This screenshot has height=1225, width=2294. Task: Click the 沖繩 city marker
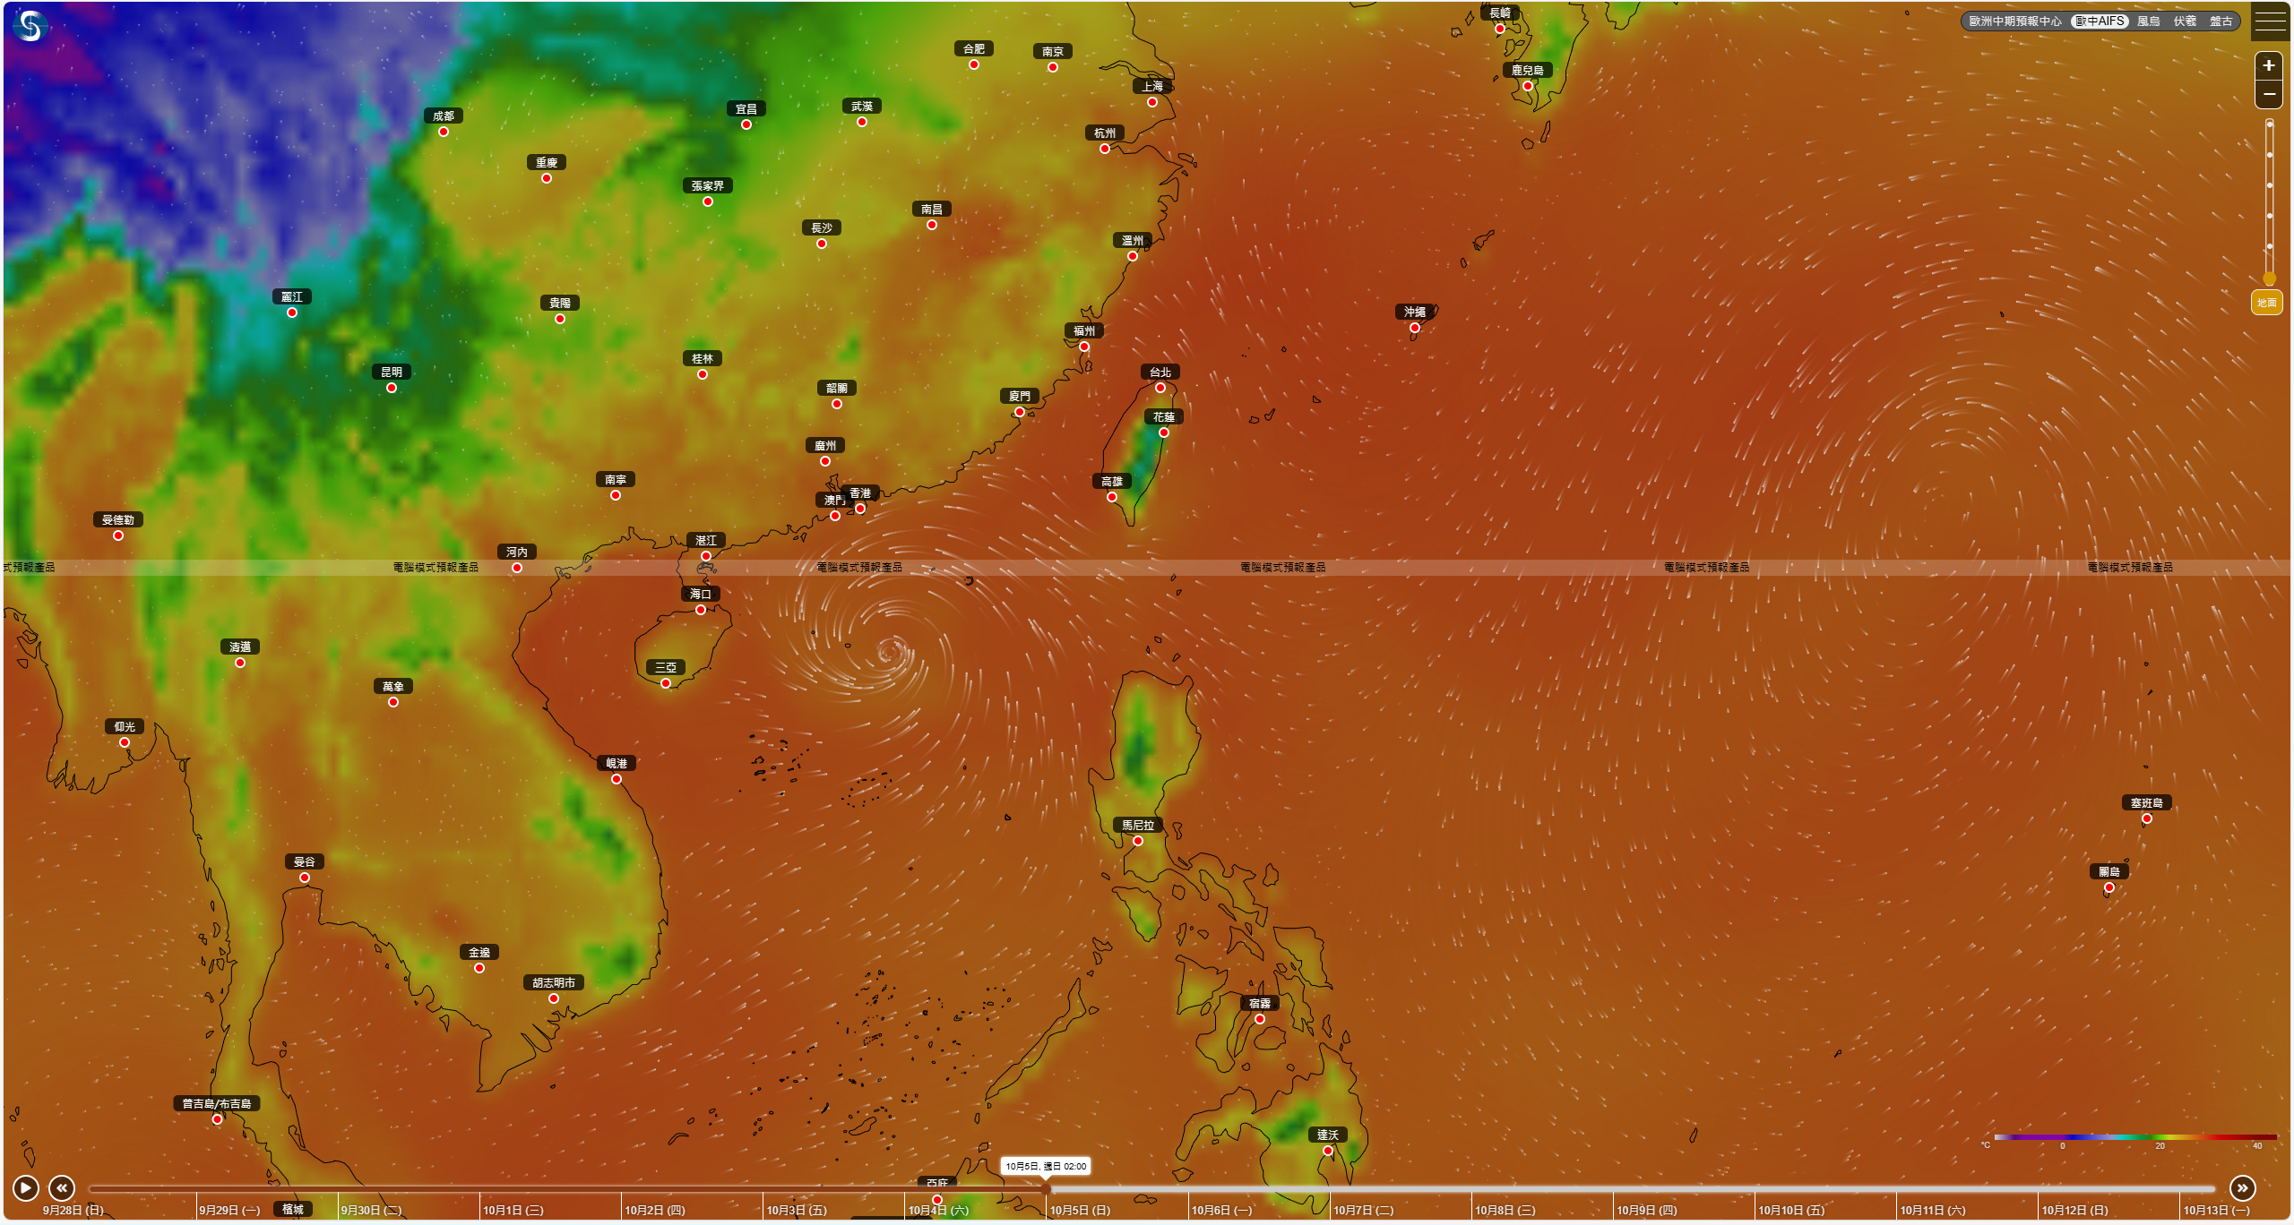[1415, 328]
